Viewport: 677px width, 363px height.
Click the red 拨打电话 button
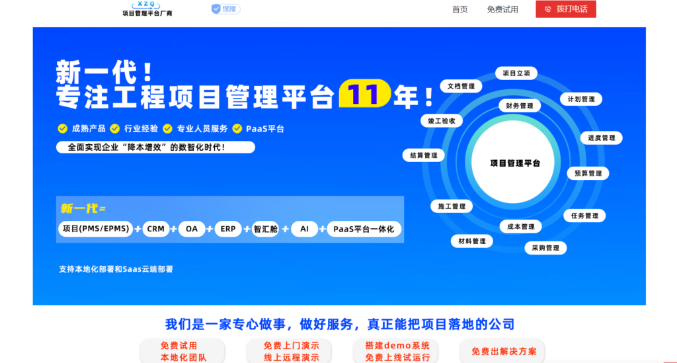pyautogui.click(x=566, y=9)
